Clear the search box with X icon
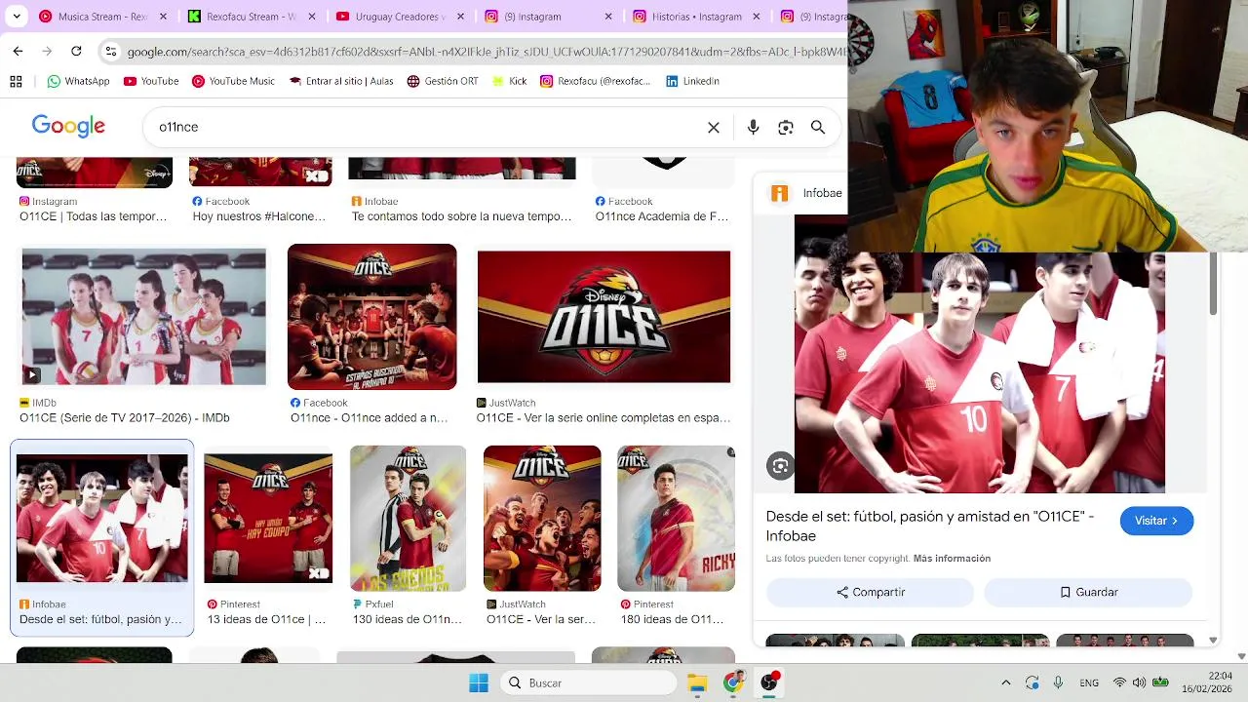The width and height of the screenshot is (1248, 702). click(714, 128)
